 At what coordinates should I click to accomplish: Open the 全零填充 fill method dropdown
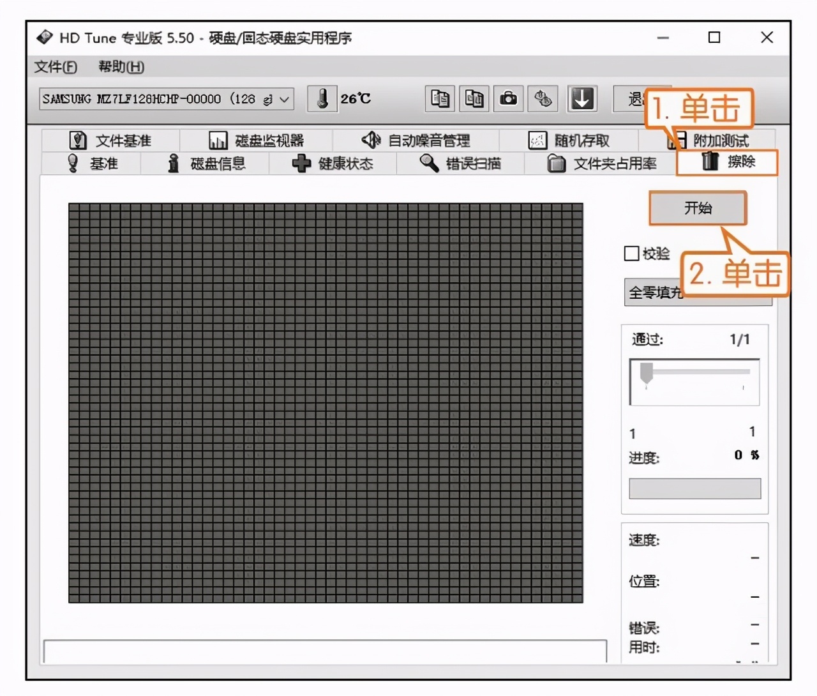point(698,292)
